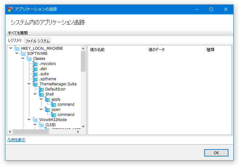Image resolution: width=239 pixels, height=166 pixels.
Task: Select the HKEY_LOCAL_MACHINE tree entry
Action: click(x=42, y=48)
